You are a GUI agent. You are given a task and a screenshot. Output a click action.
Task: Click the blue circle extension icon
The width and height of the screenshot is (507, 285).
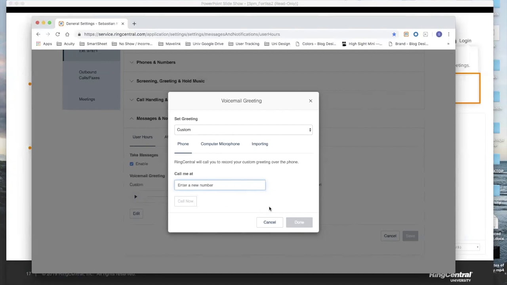pos(416,34)
